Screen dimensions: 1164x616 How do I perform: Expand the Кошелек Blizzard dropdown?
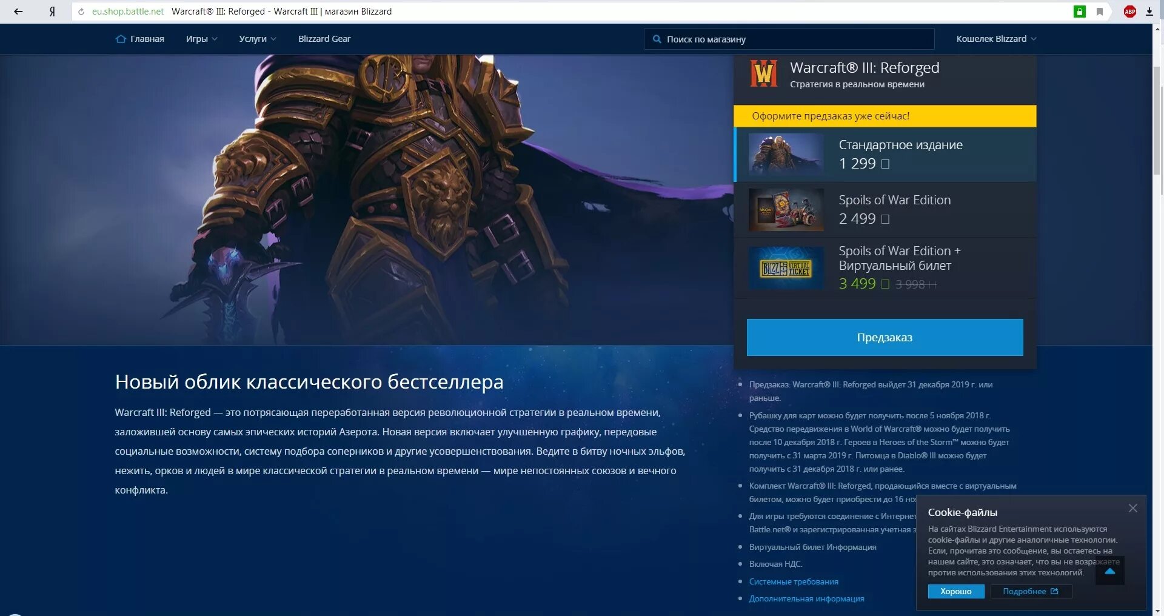[996, 39]
